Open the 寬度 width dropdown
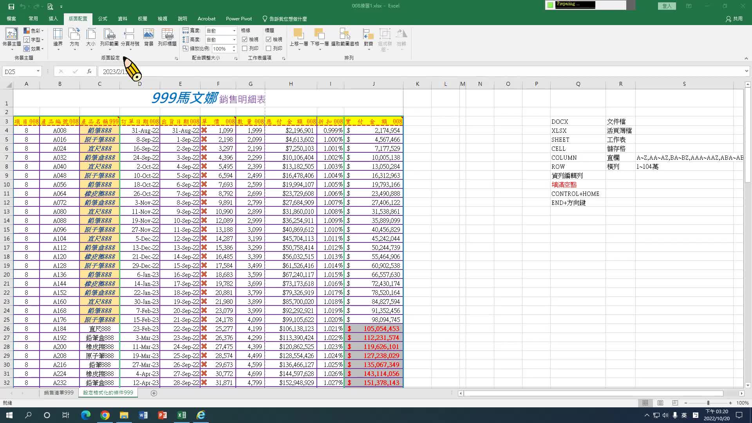Screen dimensions: 752x423 [234, 31]
